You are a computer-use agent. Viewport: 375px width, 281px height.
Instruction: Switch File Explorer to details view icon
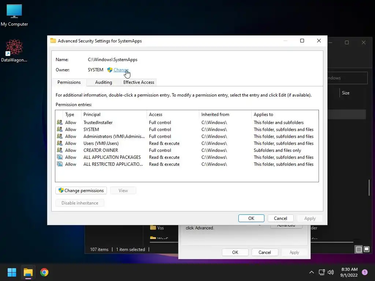(x=359, y=250)
